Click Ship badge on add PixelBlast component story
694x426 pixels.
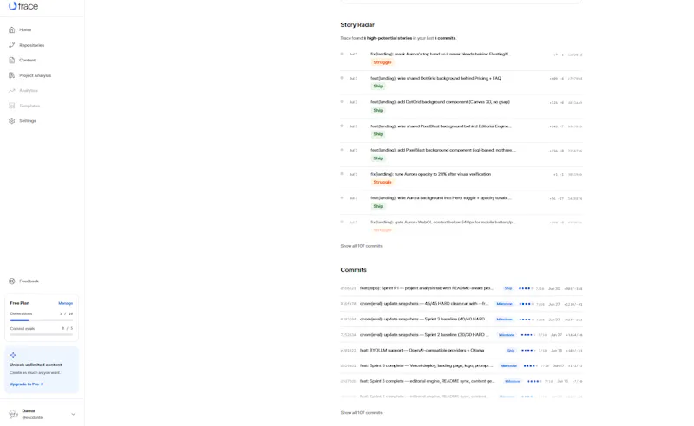point(378,158)
